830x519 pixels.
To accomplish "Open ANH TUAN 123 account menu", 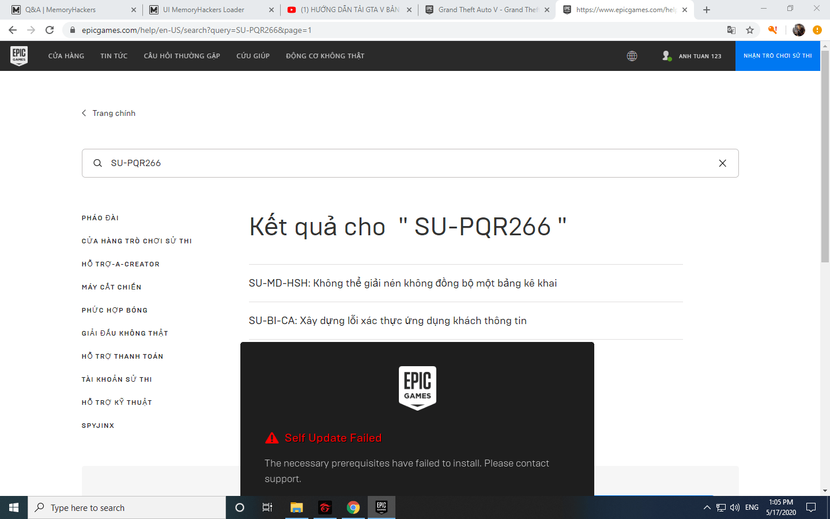I will (x=691, y=56).
